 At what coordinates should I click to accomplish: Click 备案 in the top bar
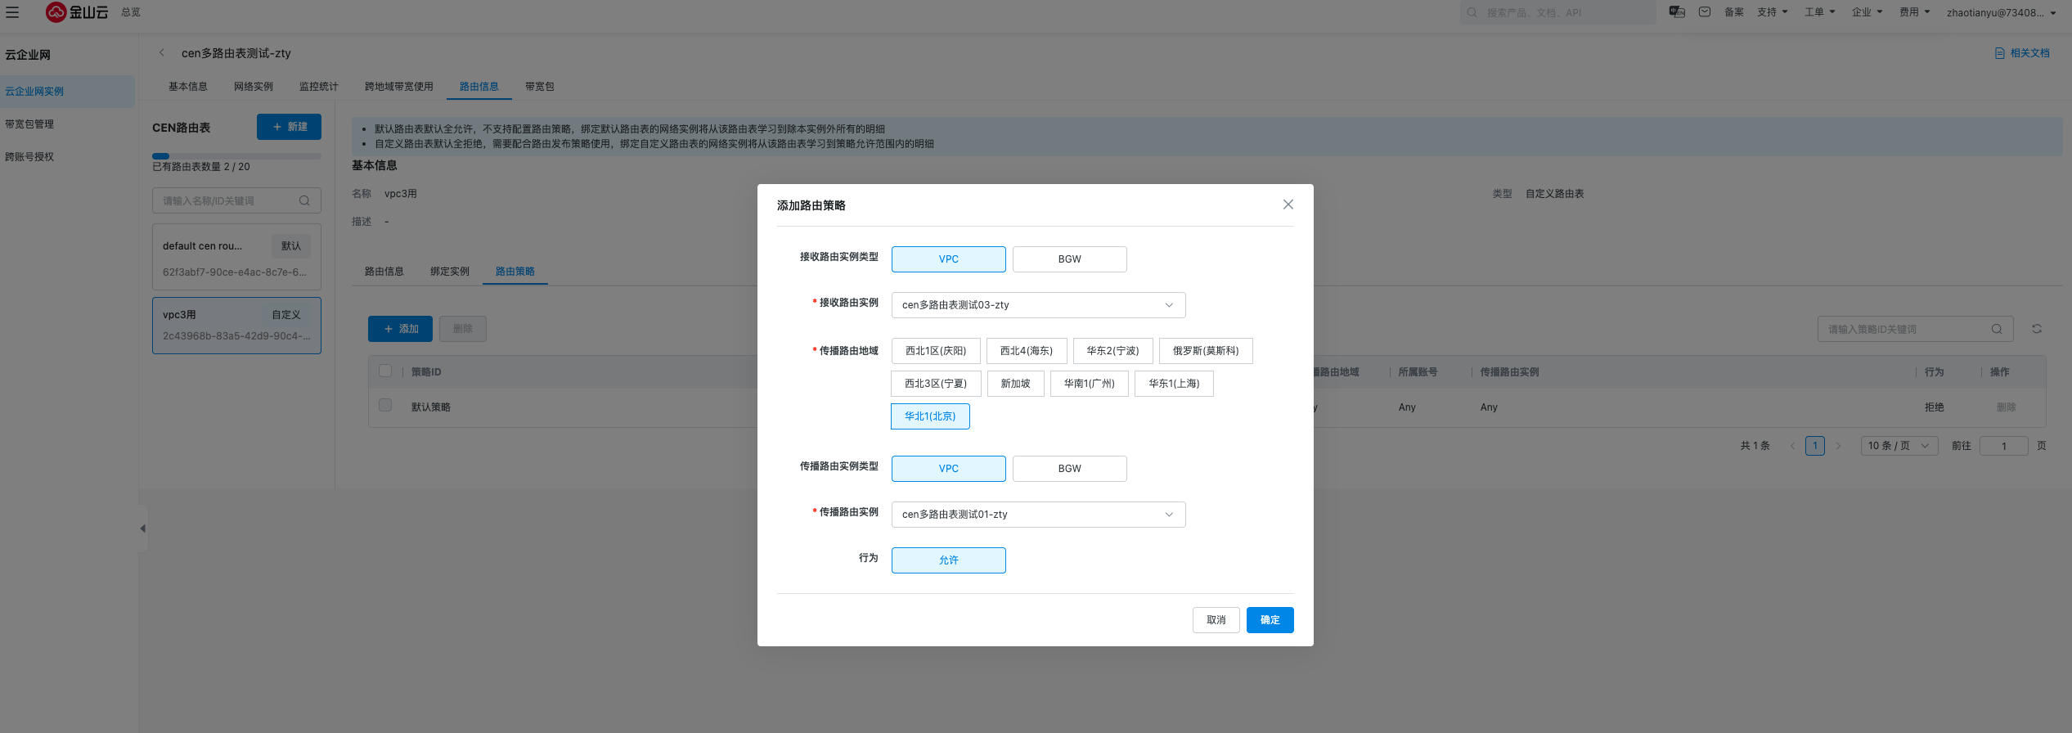pyautogui.click(x=1734, y=12)
